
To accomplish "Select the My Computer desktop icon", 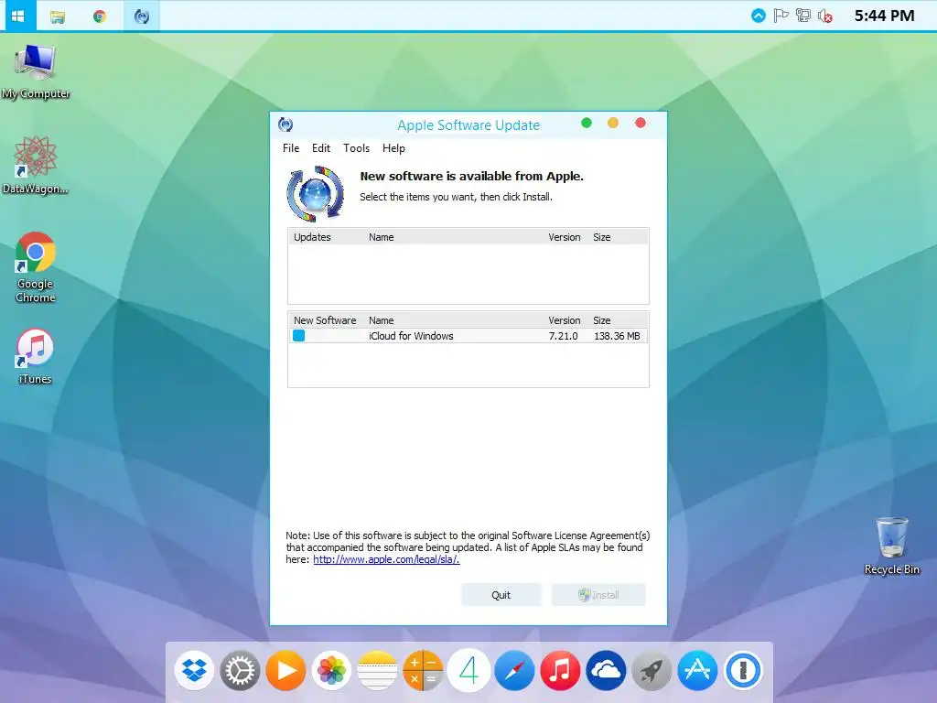I will [x=36, y=71].
